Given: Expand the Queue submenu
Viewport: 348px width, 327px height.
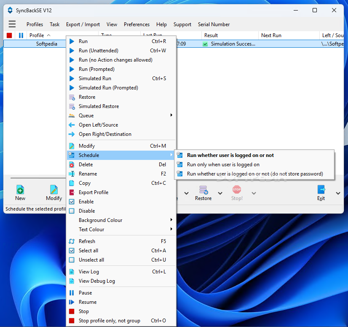Looking at the screenshot, I should tap(121, 116).
